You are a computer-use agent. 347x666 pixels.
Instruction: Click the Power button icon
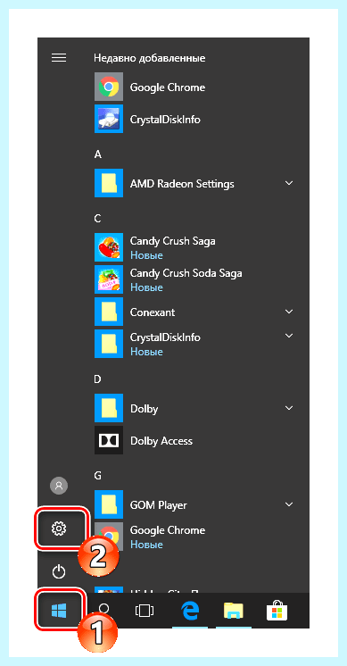tap(59, 571)
